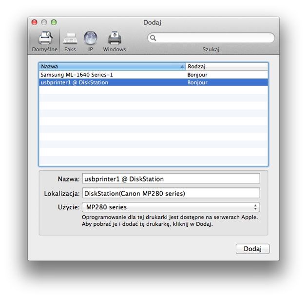307x299 pixels.
Task: Click the magnifier icon in search field
Action: point(153,38)
